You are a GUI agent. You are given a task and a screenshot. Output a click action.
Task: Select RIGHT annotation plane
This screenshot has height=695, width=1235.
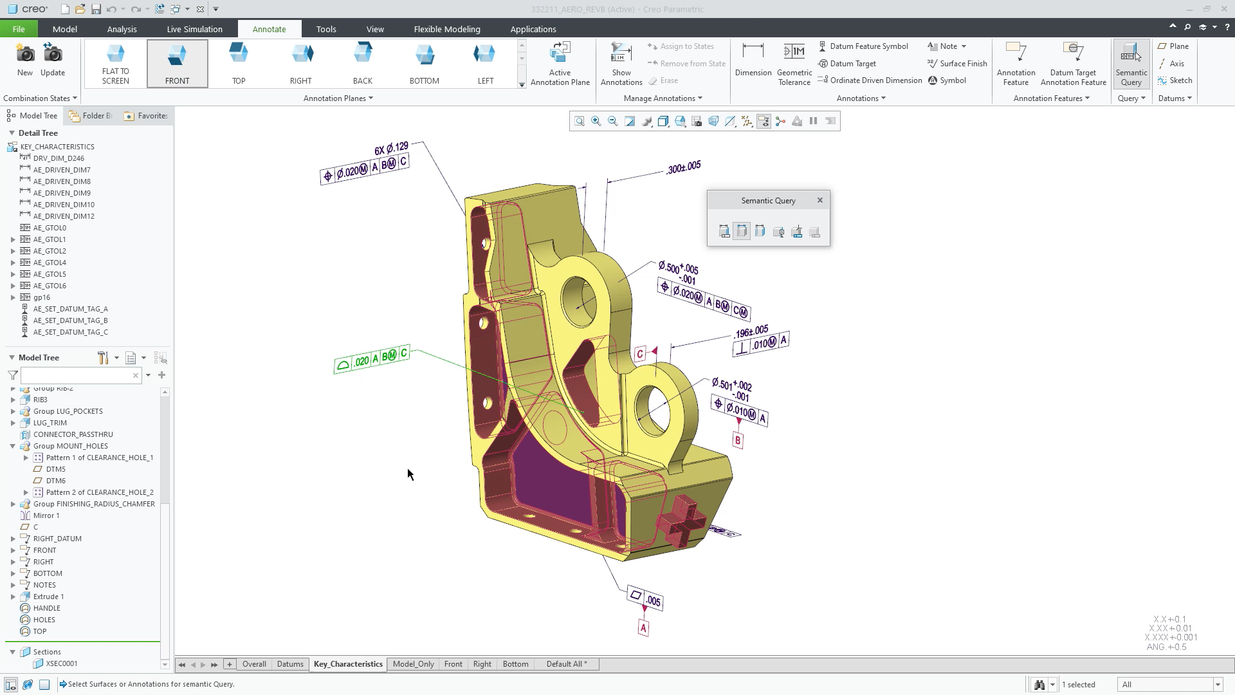300,64
